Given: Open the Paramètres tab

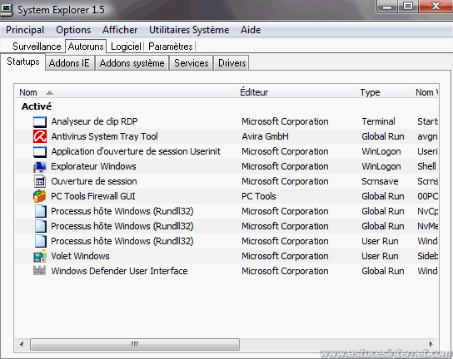Looking at the screenshot, I should (x=171, y=47).
